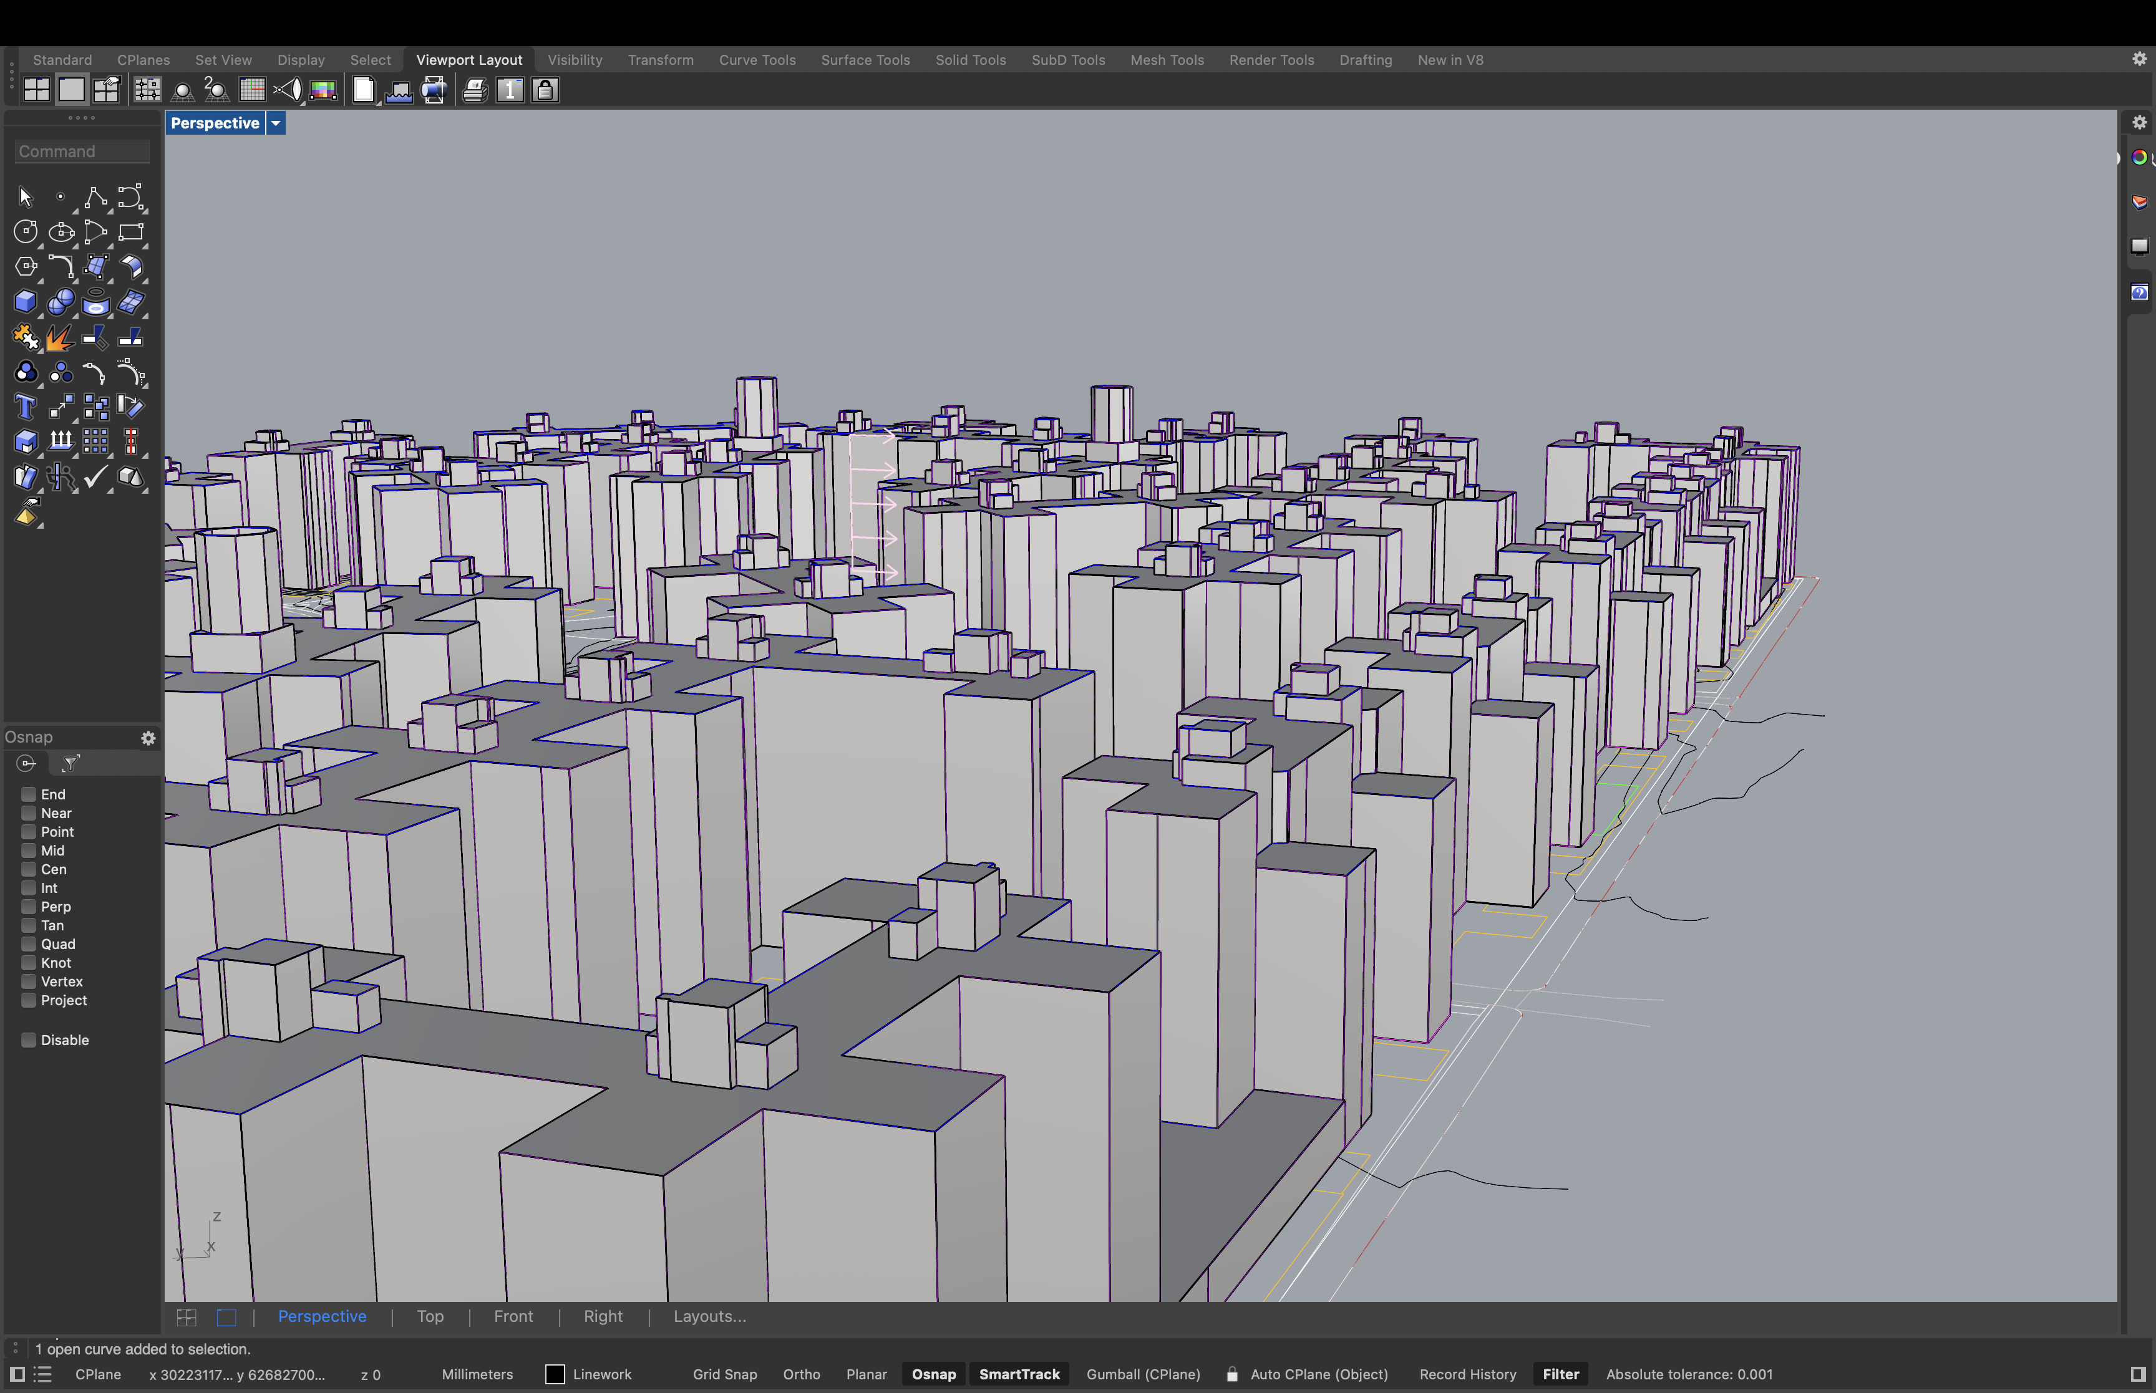Switch to the Curve Tools tab

[756, 60]
